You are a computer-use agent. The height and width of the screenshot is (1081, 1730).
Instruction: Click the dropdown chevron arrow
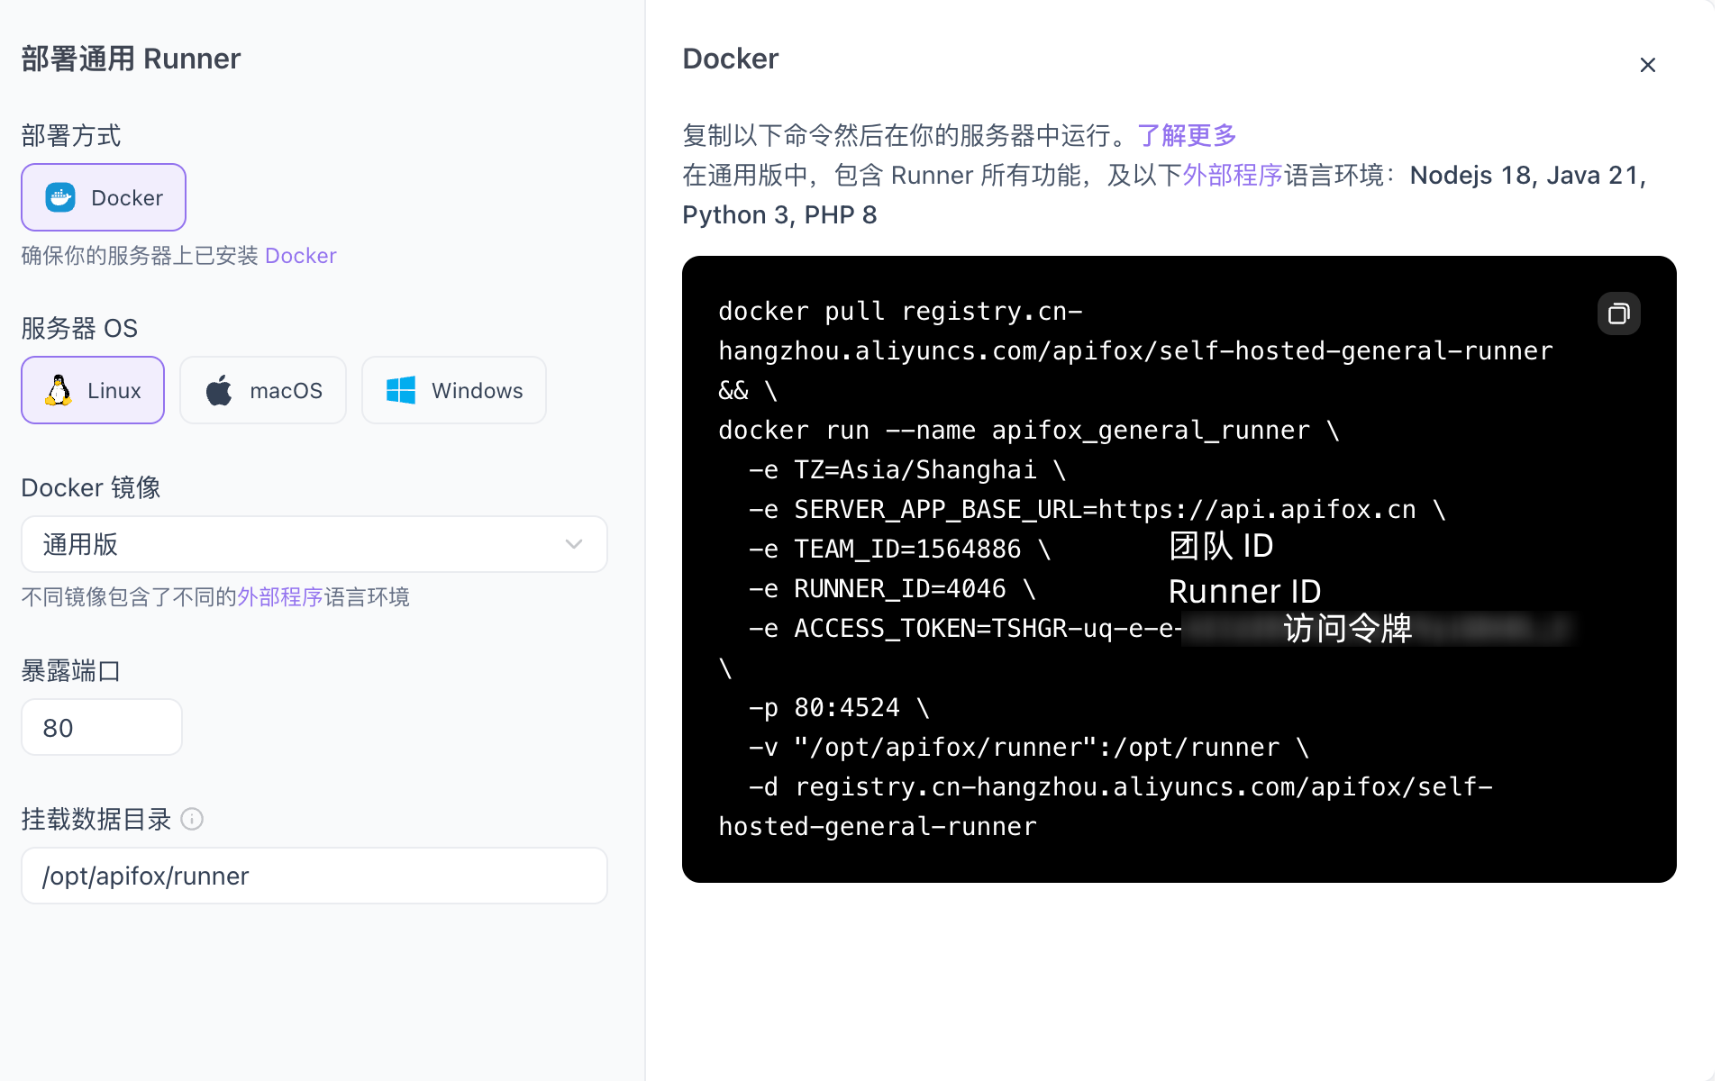[574, 544]
